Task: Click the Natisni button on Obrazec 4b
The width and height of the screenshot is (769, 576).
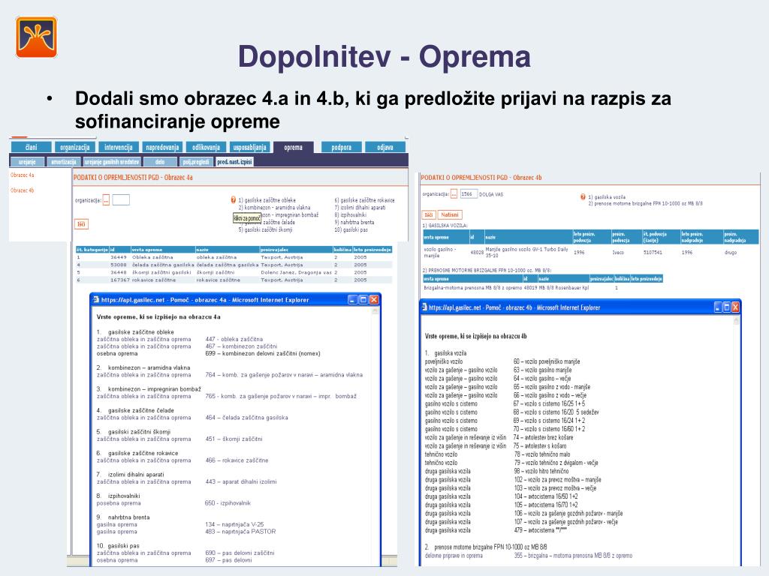Action: (x=450, y=214)
